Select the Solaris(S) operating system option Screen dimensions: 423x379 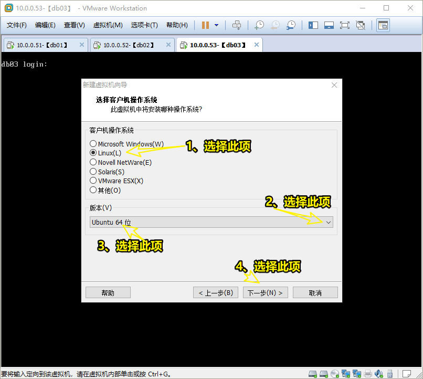point(93,172)
